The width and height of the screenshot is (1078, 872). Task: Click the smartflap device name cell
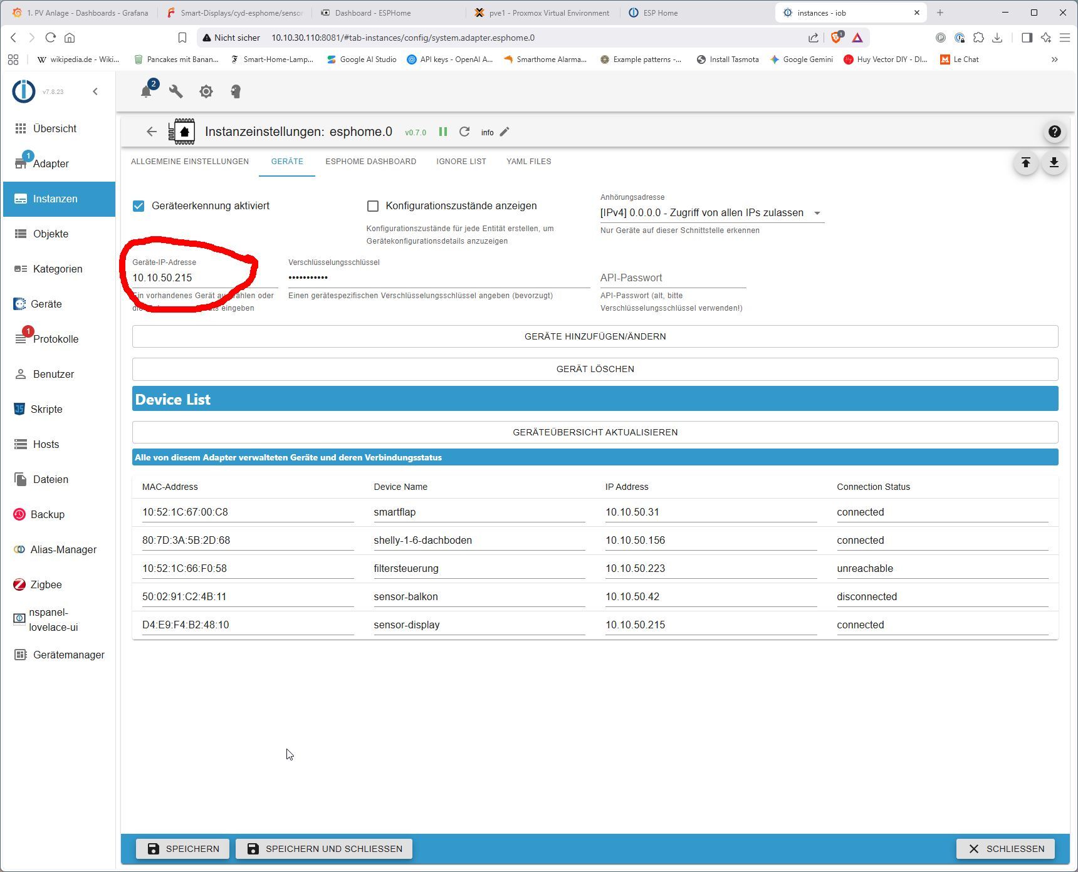tap(479, 512)
